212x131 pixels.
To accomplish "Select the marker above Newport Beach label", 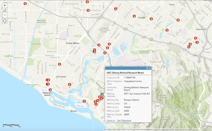I will [50, 90].
